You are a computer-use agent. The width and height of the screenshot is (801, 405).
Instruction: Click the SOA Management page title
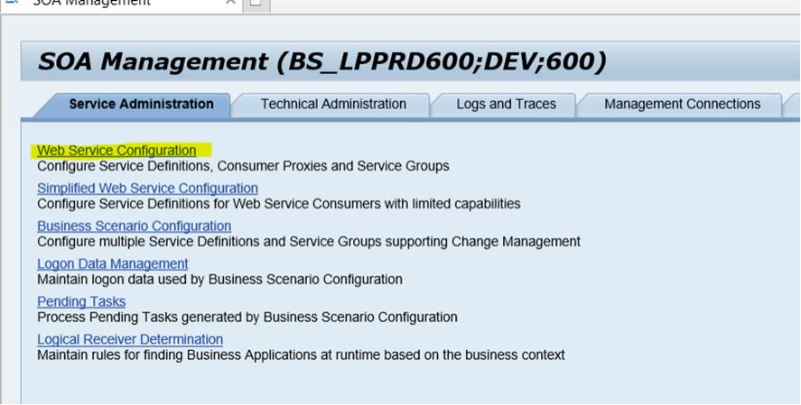321,61
